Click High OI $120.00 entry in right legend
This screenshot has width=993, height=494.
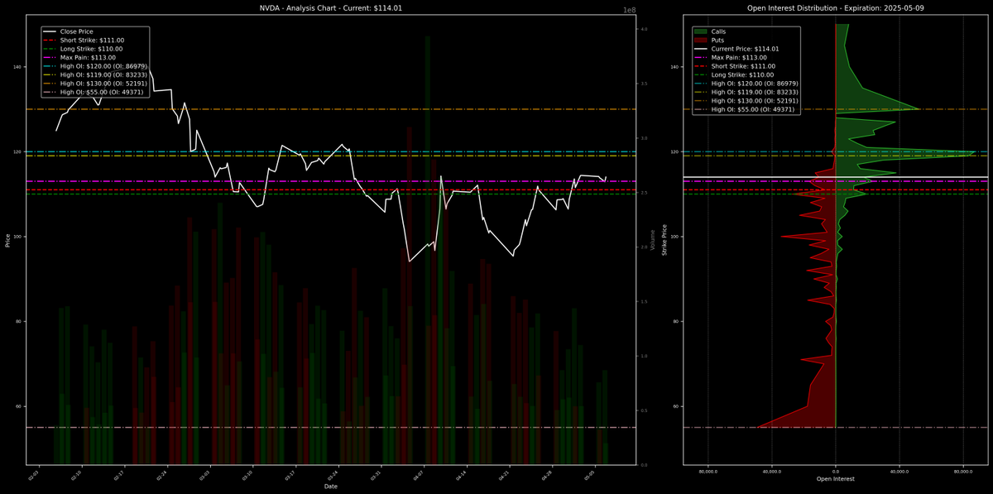[x=746, y=84]
